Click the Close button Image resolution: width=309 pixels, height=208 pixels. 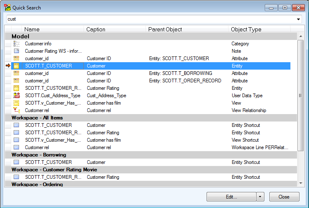(x=284, y=197)
